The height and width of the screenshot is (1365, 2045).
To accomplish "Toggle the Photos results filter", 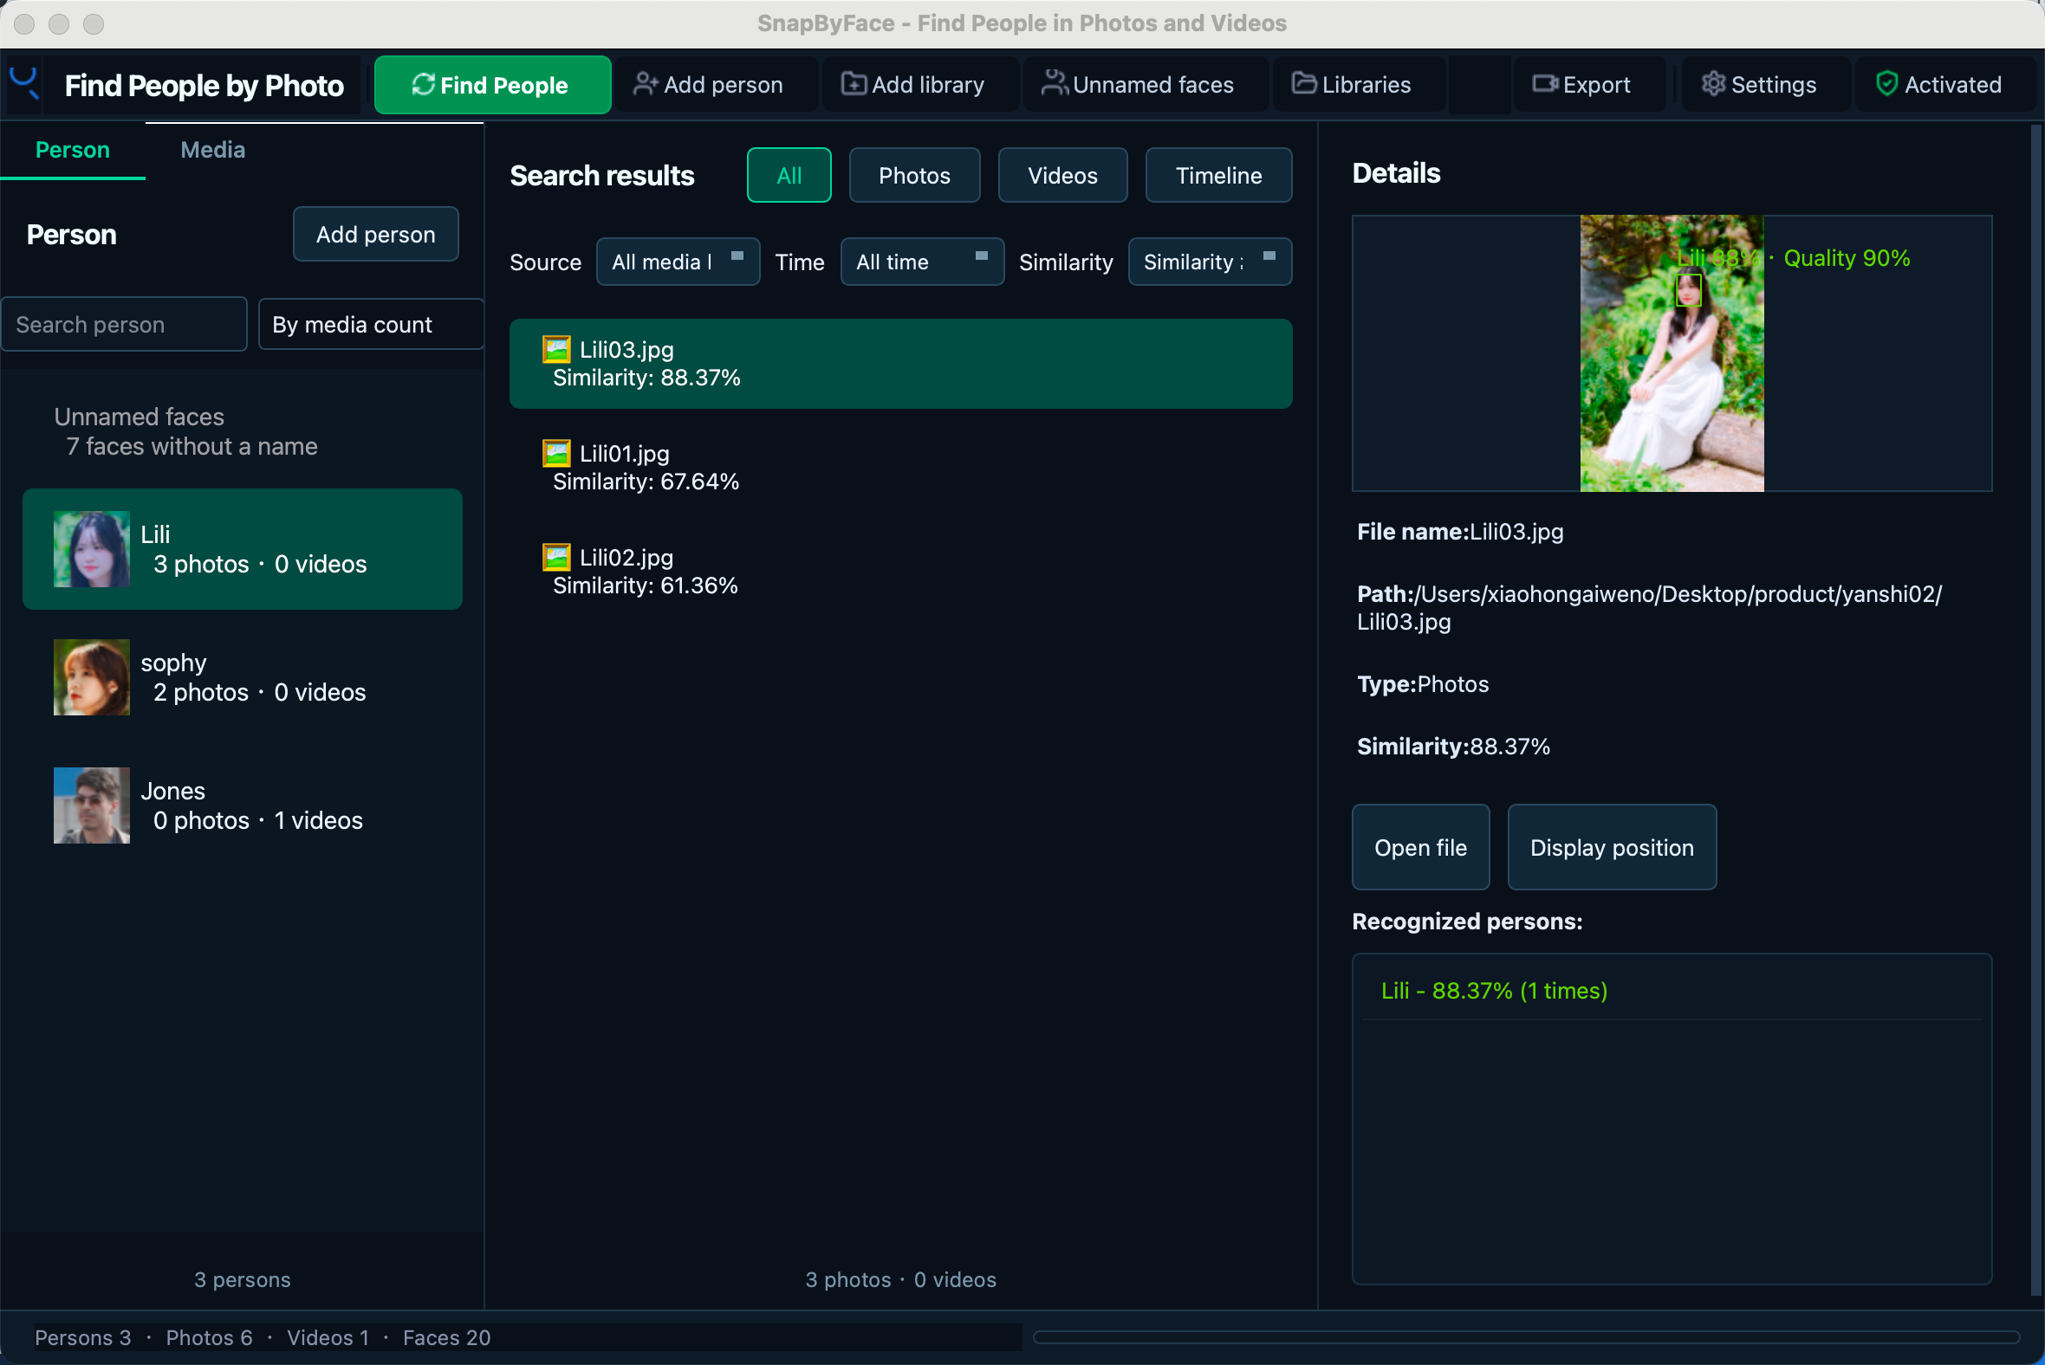I will pos(914,175).
